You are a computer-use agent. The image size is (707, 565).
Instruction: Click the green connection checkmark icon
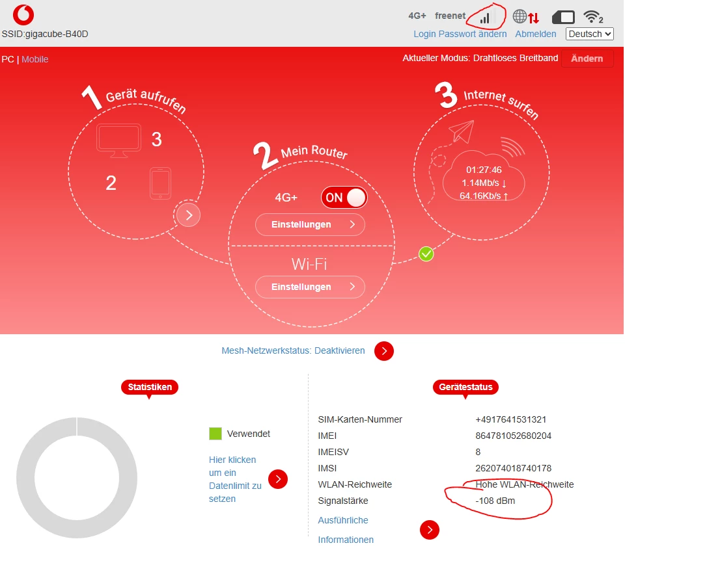426,254
